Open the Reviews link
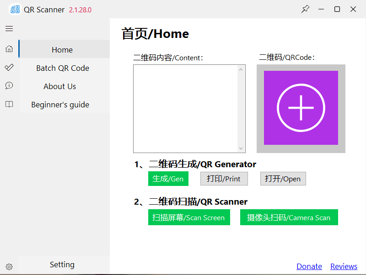This screenshot has width=366, height=275. [344, 266]
